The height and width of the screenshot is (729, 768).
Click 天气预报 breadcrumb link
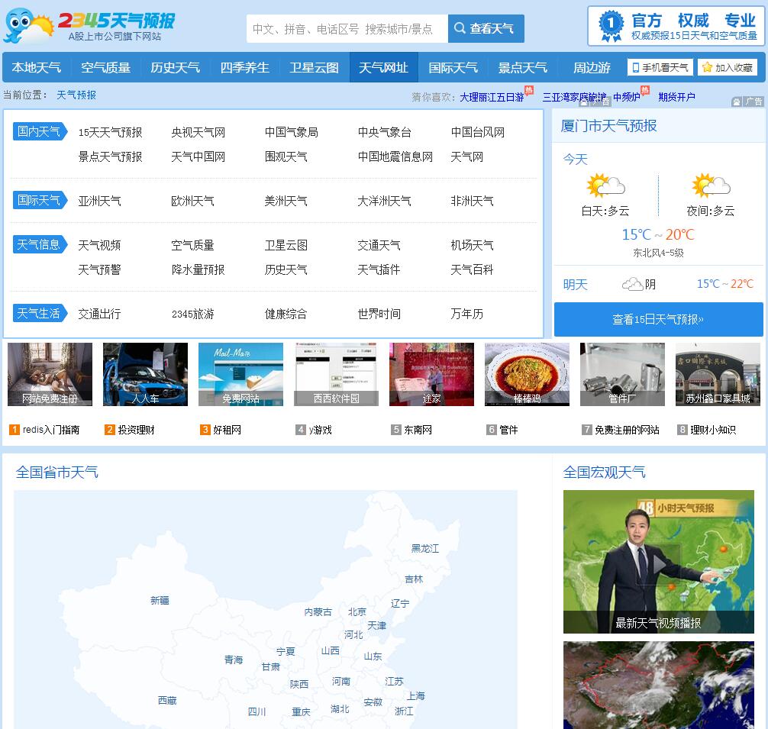click(x=76, y=95)
